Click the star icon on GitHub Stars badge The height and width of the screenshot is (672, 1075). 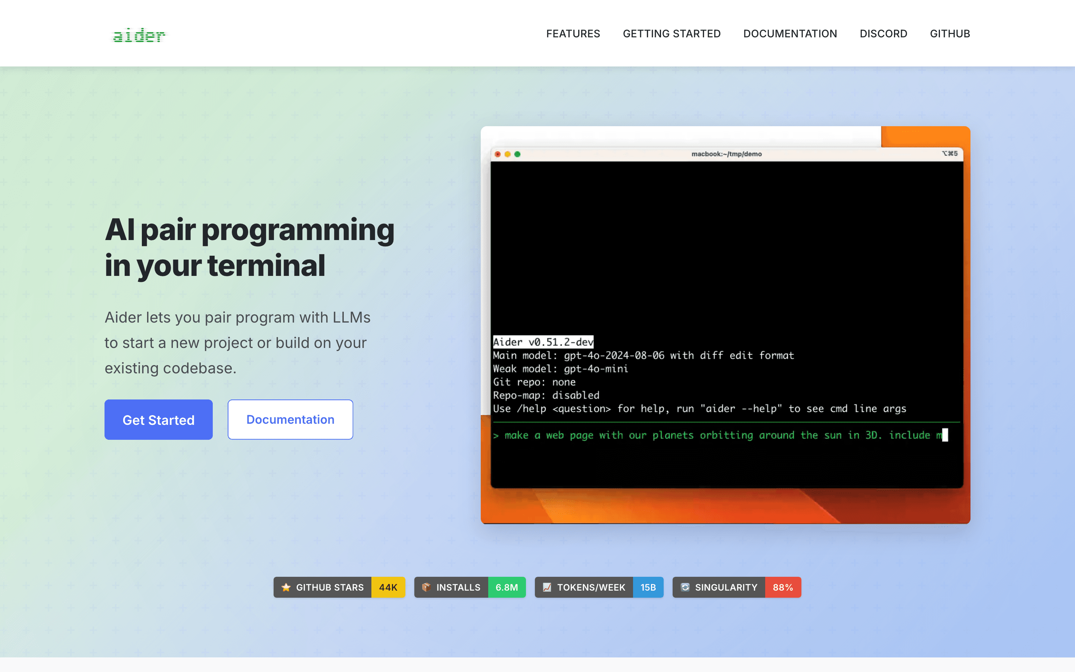click(x=286, y=587)
